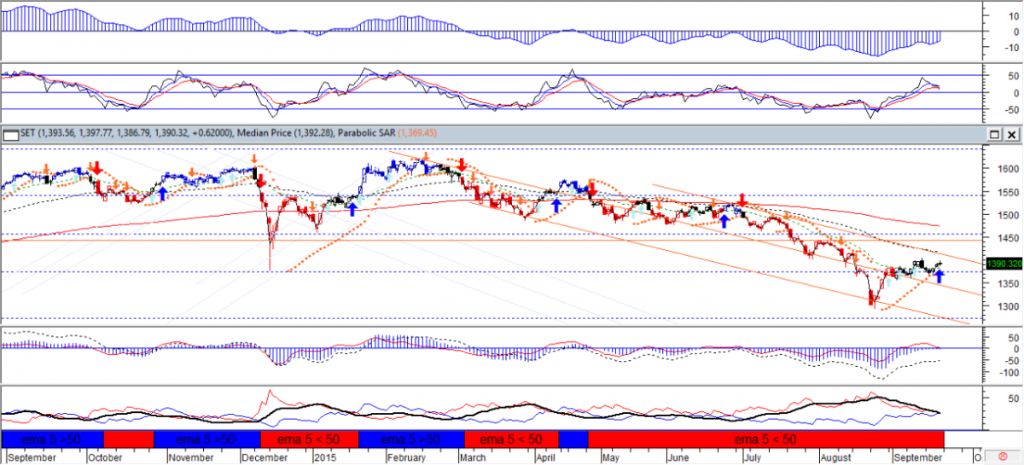Click the red 'ema 5 < 50' ribbon above July

766,439
